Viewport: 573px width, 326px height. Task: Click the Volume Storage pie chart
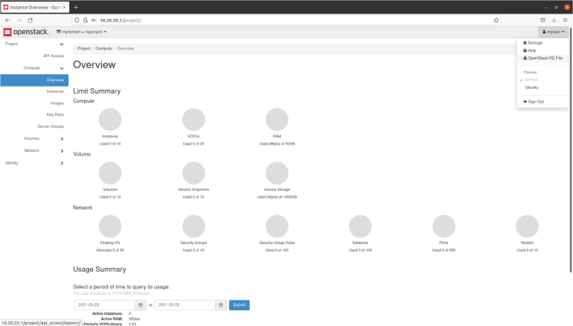coord(277,173)
